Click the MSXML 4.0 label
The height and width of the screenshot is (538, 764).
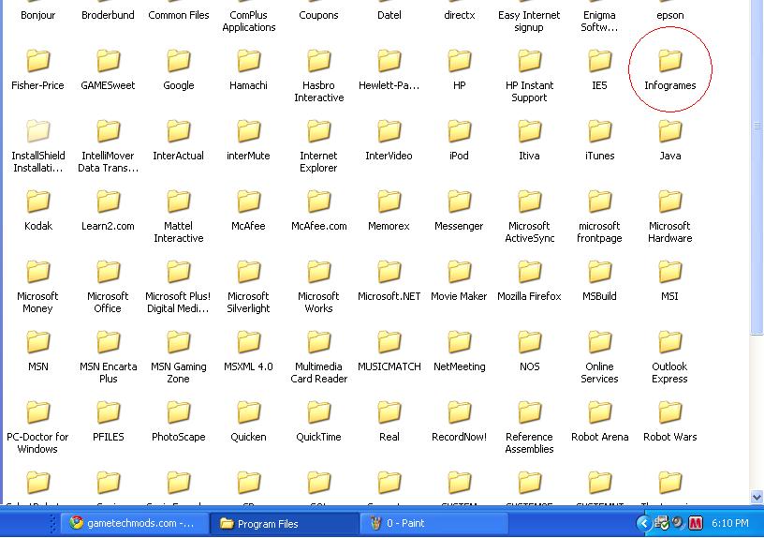pyautogui.click(x=248, y=366)
